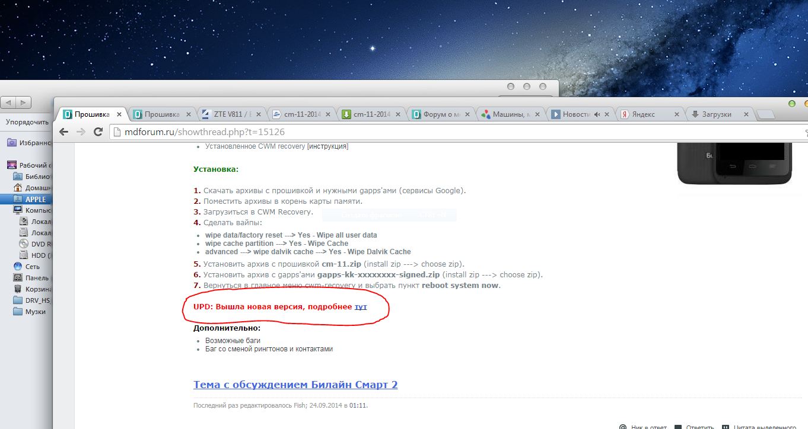Click the browser back arrow button
The height and width of the screenshot is (429, 808).
[x=63, y=132]
